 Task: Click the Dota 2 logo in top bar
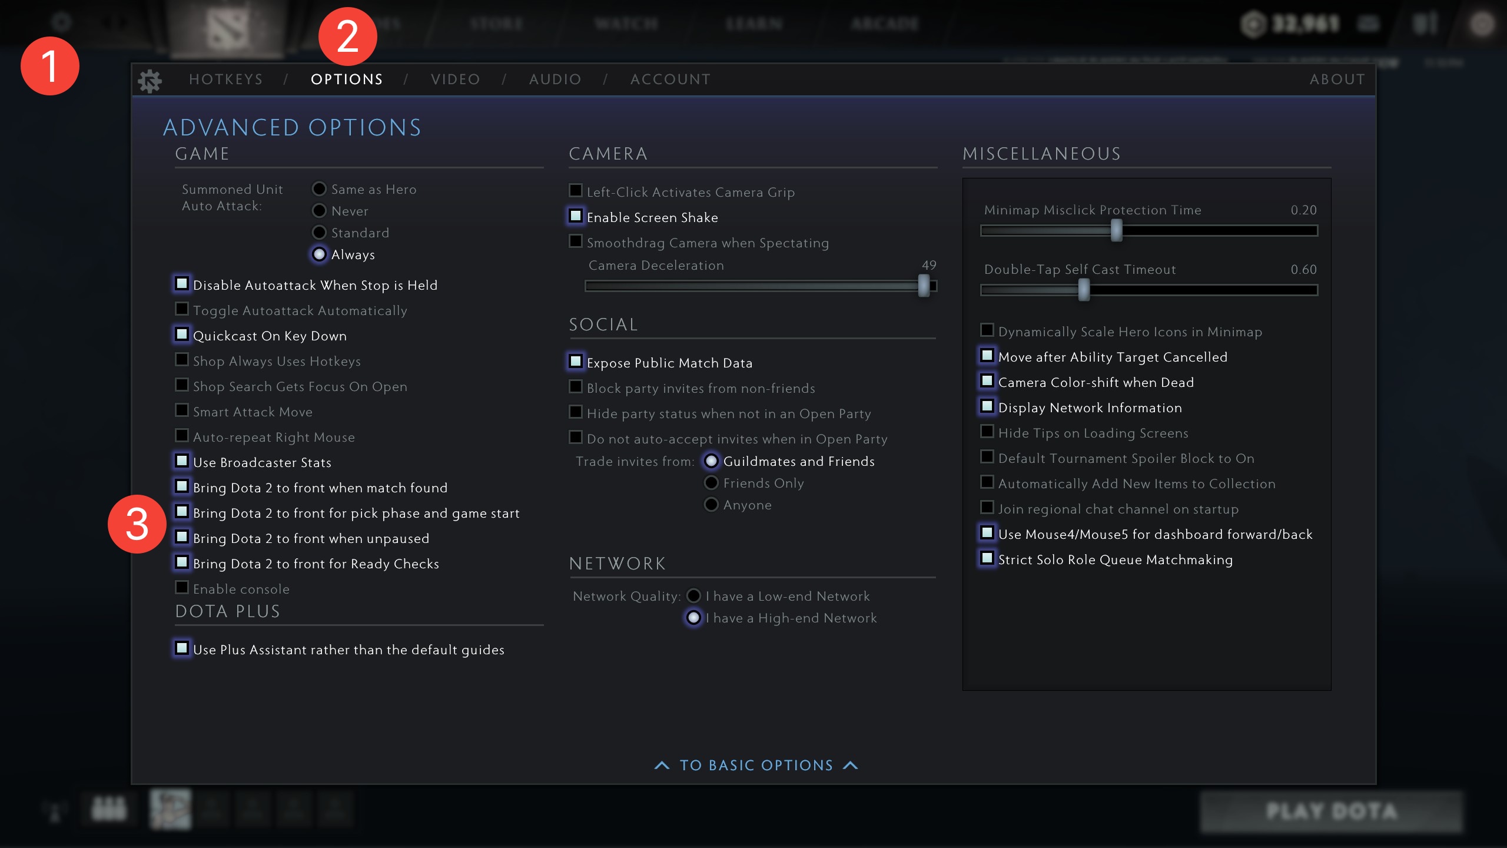coord(228,28)
